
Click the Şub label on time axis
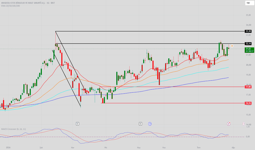click(41, 148)
